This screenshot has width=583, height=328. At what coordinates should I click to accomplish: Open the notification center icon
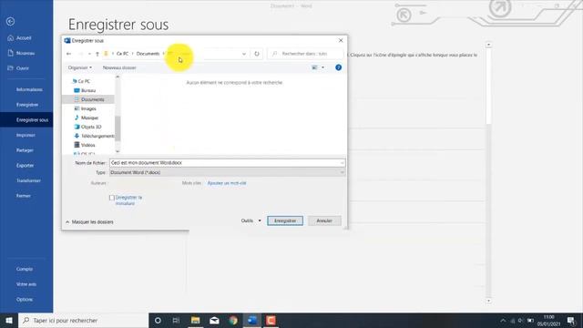[x=571, y=320]
